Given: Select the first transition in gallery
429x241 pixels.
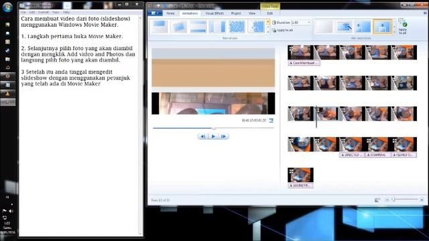Looking at the screenshot, I should [160, 27].
